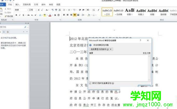177x109 pixels.
Task: Click the next search result arrow in navigation pane
Action: tap(27, 32)
